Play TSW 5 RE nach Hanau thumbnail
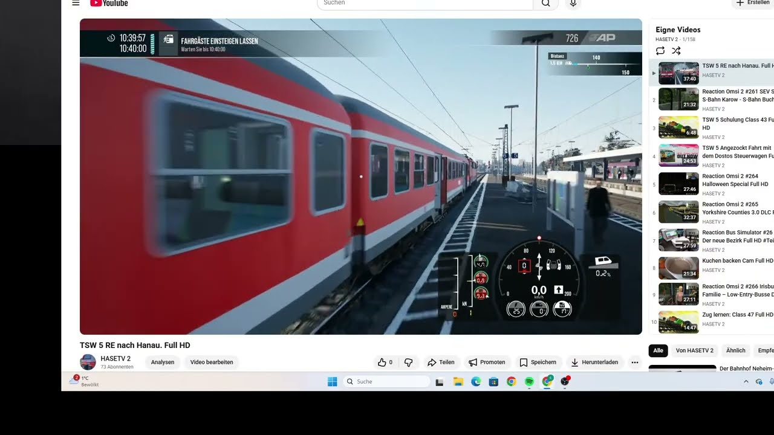The width and height of the screenshot is (774, 435). tap(678, 73)
